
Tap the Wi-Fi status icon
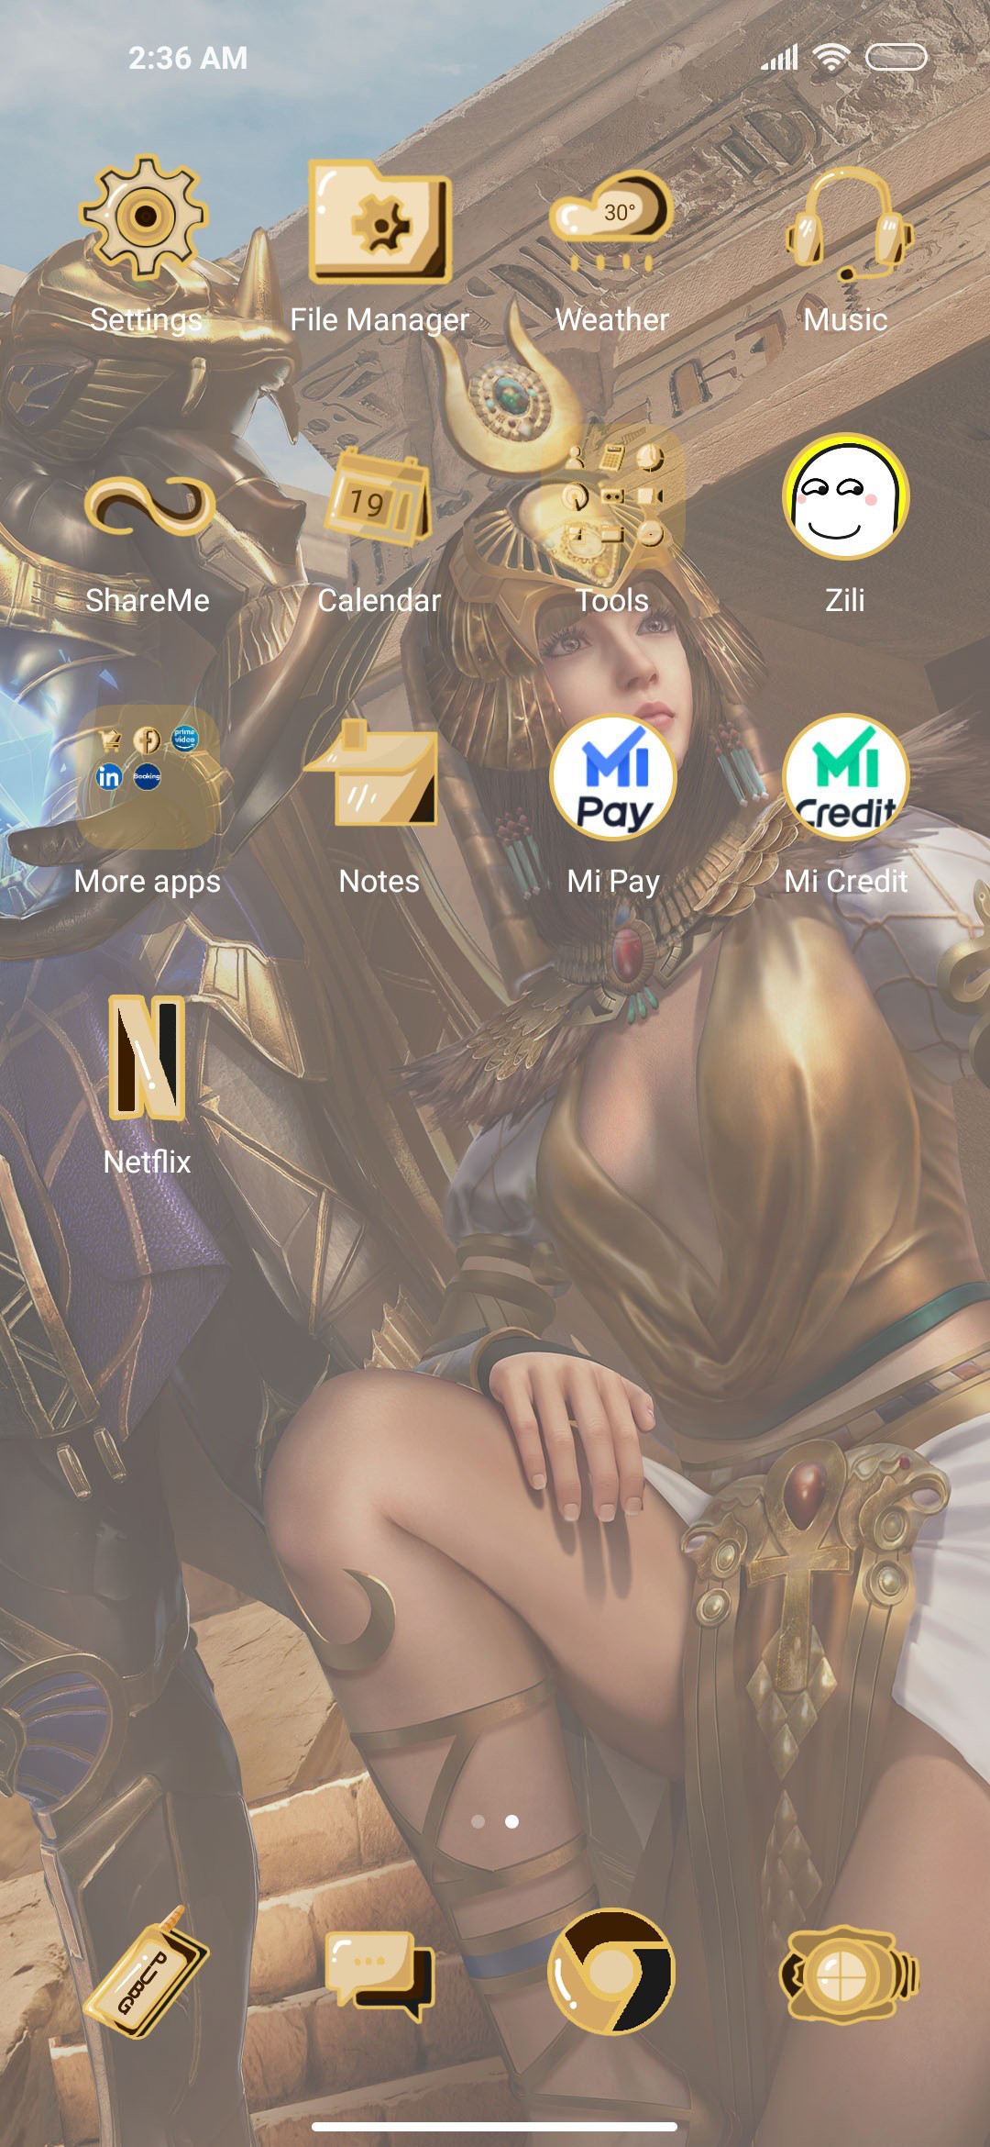click(831, 57)
